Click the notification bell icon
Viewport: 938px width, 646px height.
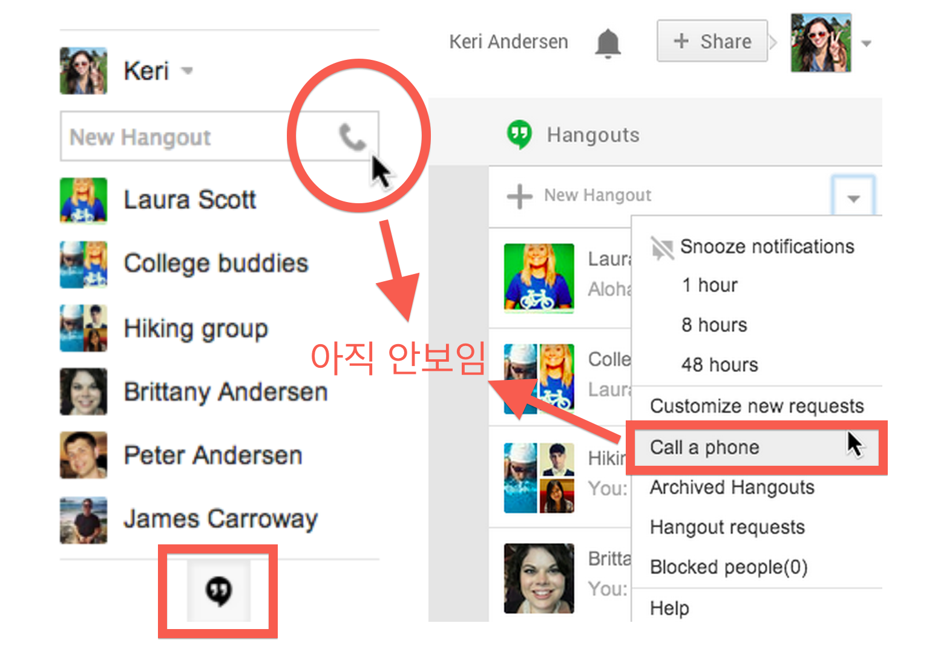click(608, 43)
